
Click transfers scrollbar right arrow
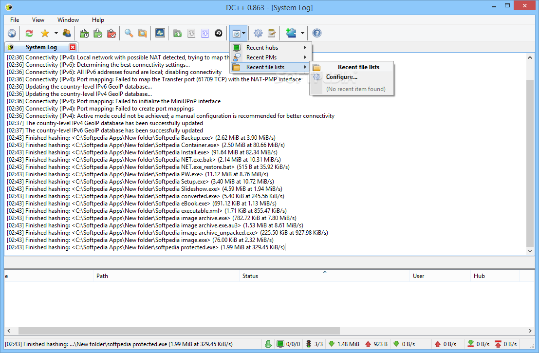pyautogui.click(x=530, y=331)
